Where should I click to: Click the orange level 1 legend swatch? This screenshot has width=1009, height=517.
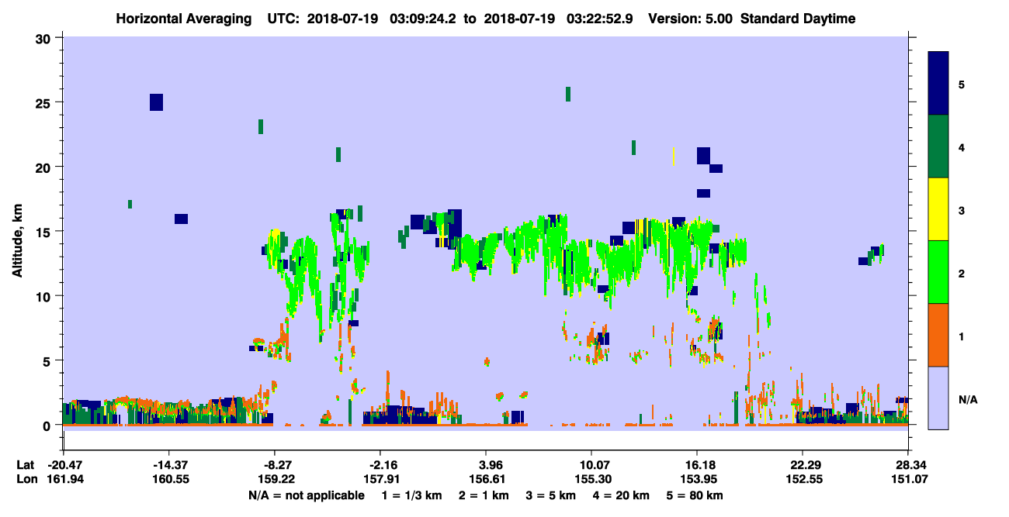(938, 335)
